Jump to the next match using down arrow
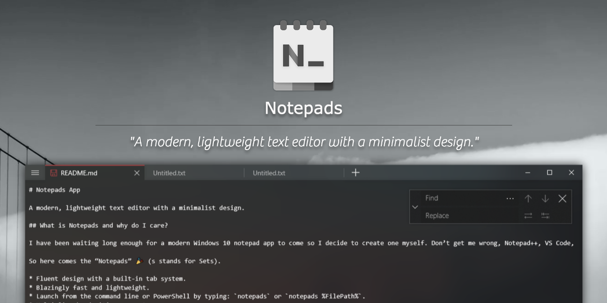 tap(545, 198)
